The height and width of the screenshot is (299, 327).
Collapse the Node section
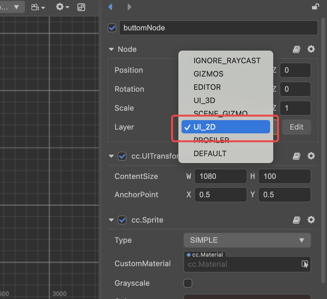(x=111, y=49)
